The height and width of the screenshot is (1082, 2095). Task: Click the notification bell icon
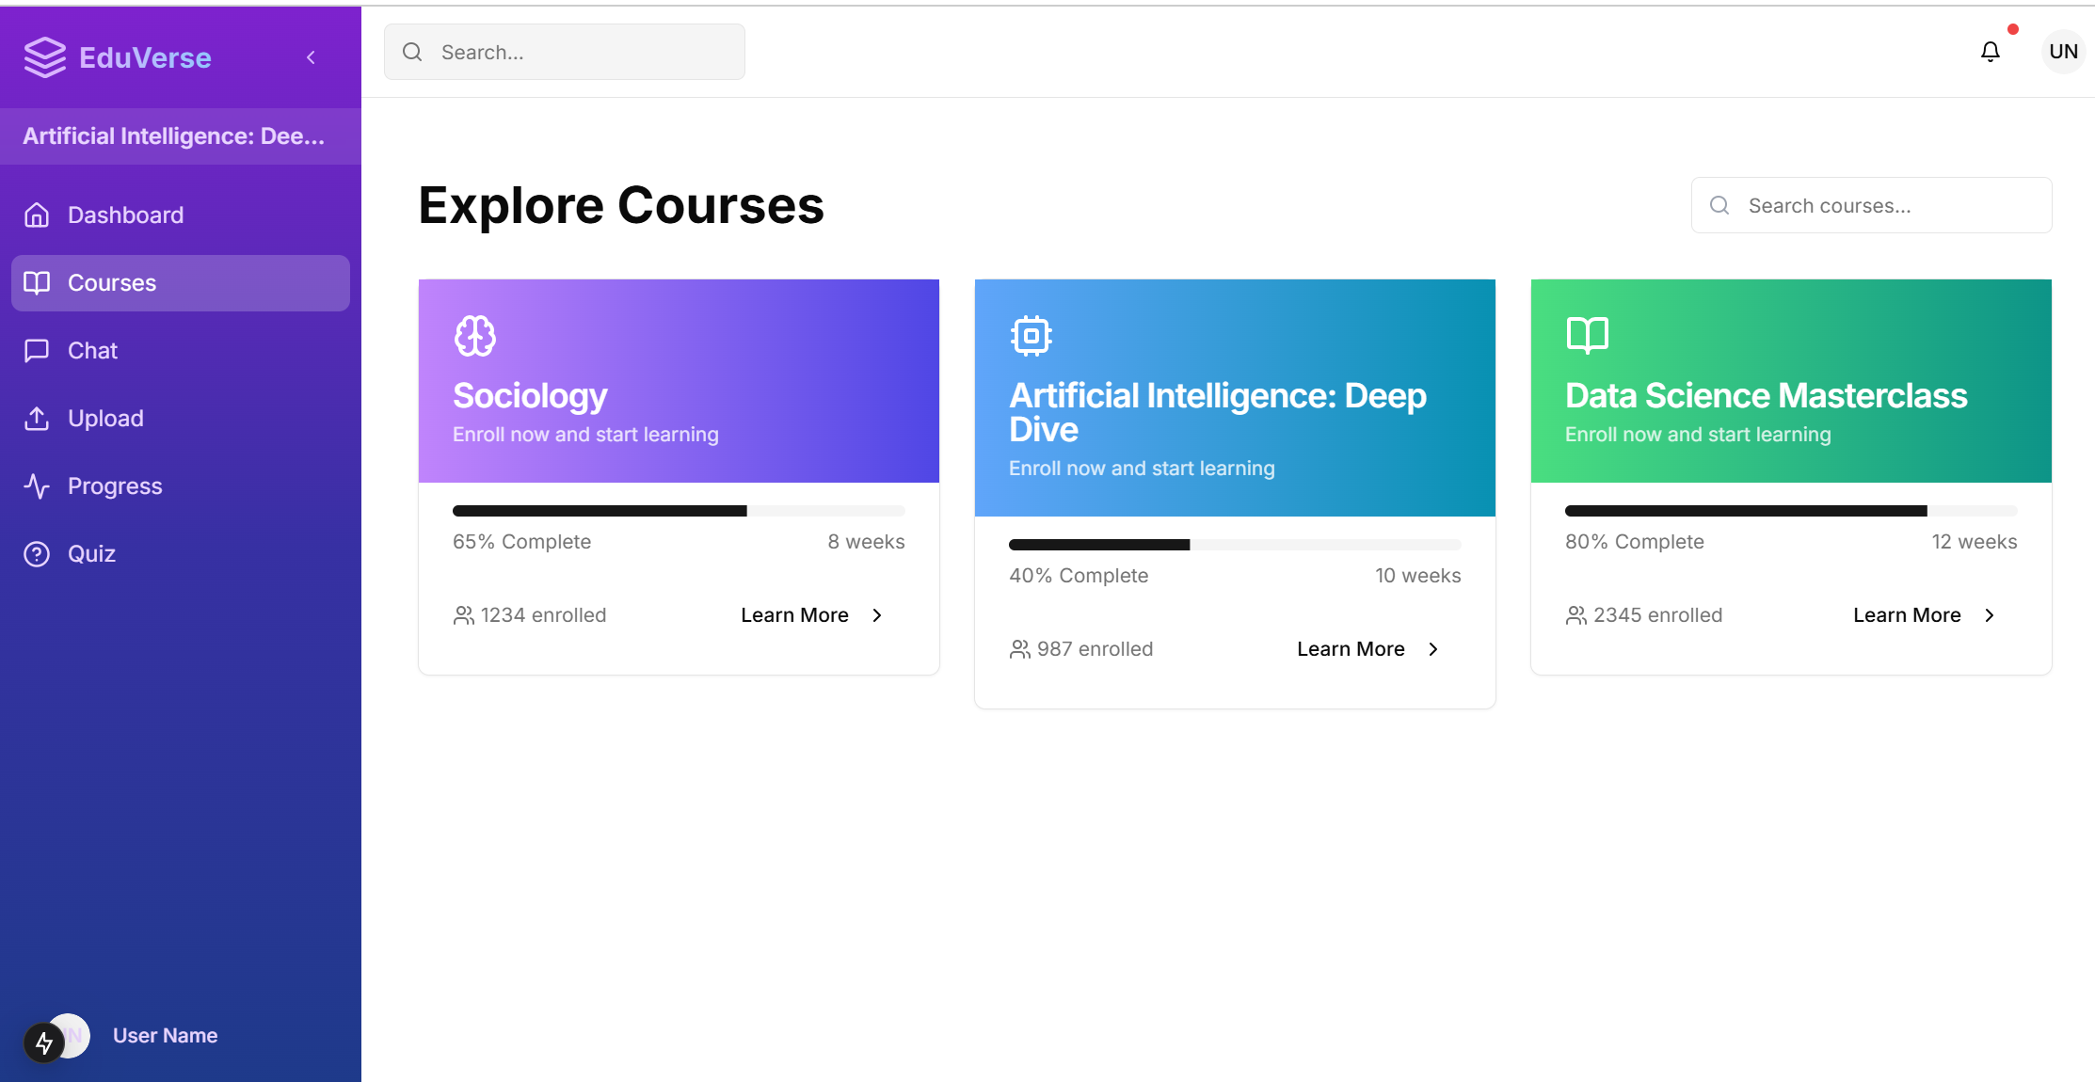pyautogui.click(x=1990, y=52)
